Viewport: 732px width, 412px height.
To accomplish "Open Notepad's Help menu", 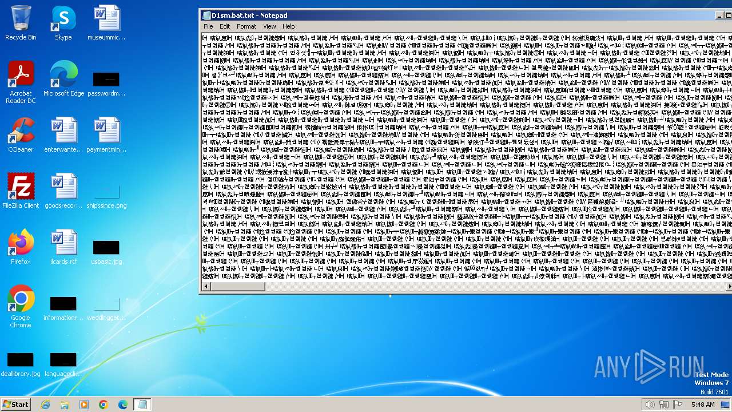I will (x=288, y=26).
